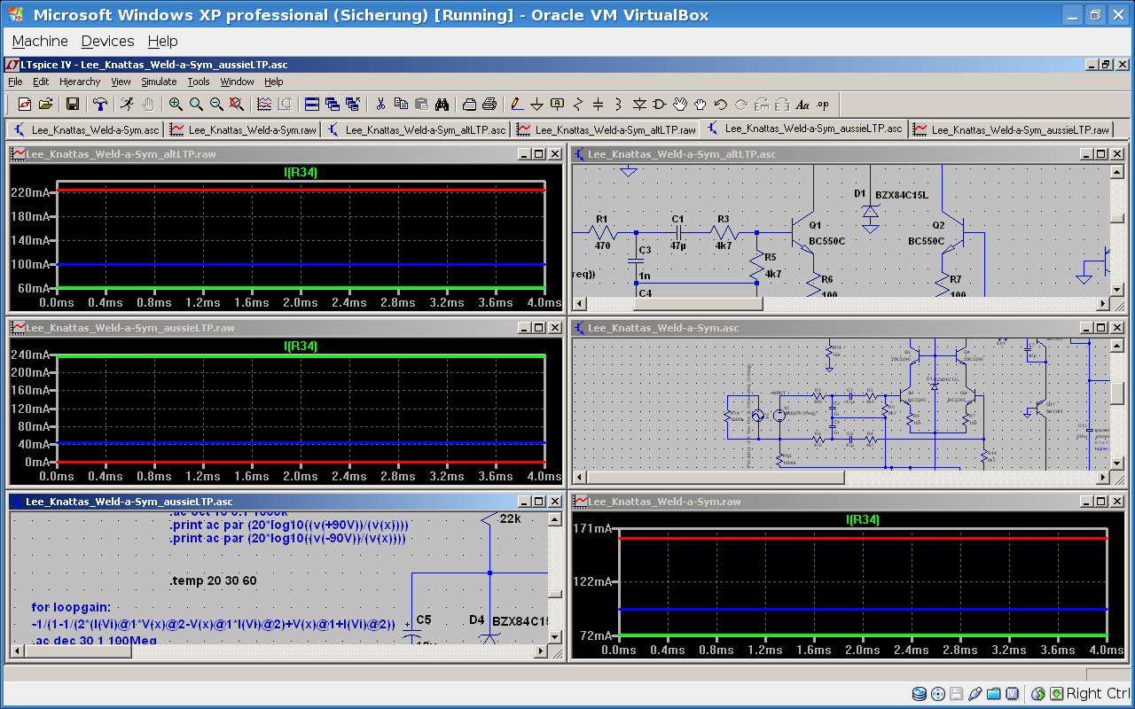The image size is (1135, 709).
Task: Select the Move open-hand tool
Action: 680,104
